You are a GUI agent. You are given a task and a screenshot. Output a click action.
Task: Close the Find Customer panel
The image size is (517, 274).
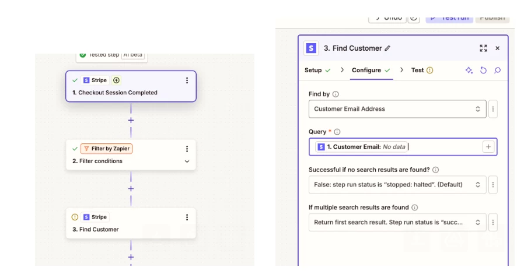coord(498,48)
